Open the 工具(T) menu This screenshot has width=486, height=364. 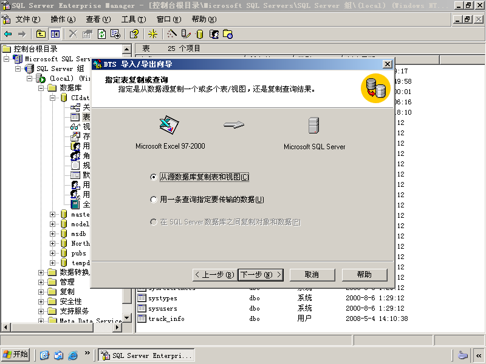click(134, 19)
